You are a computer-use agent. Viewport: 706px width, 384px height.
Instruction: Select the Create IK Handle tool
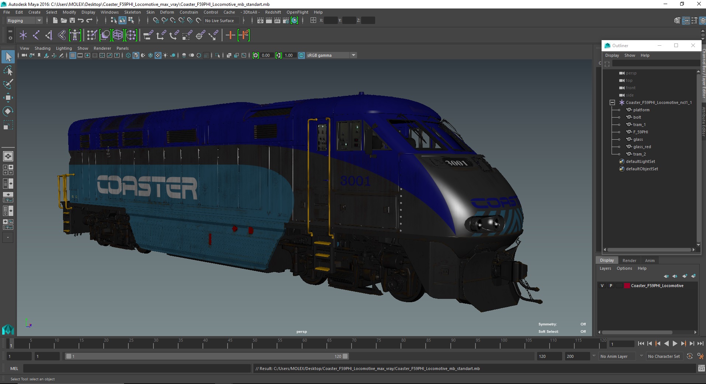pyautogui.click(x=49, y=35)
